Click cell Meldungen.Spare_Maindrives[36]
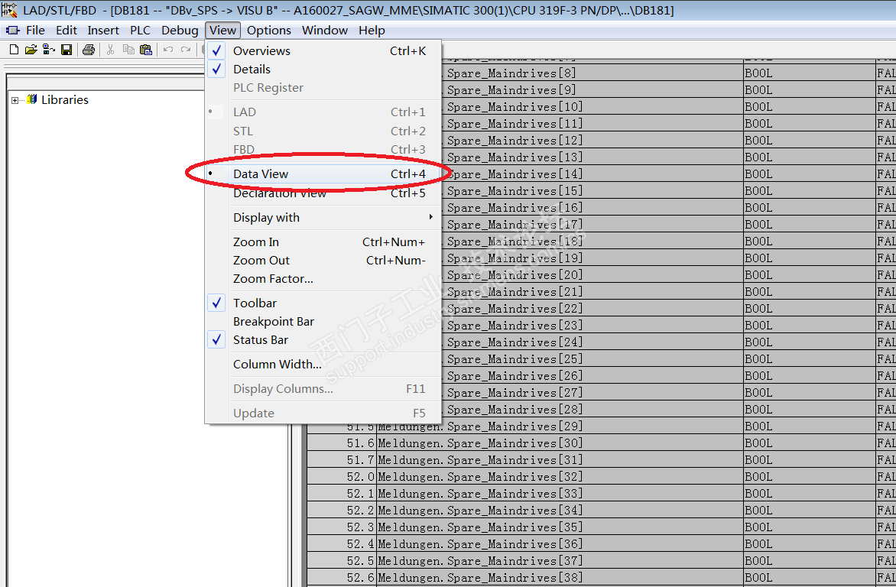The height and width of the screenshot is (587, 896). coord(560,544)
